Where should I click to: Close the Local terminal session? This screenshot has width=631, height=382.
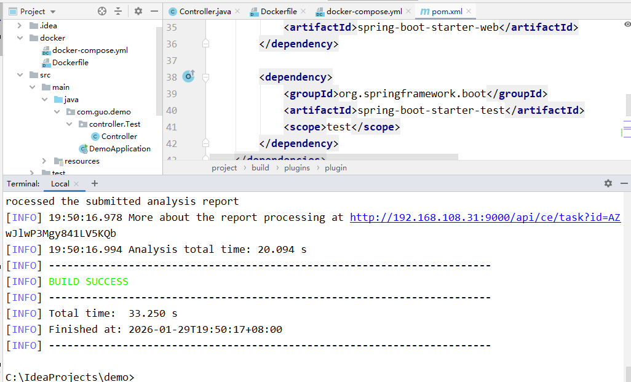click(x=76, y=183)
